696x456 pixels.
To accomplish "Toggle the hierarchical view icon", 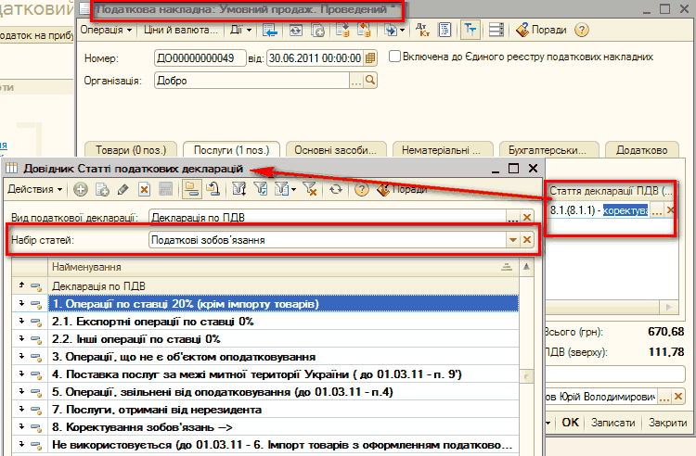I will pyautogui.click(x=191, y=189).
